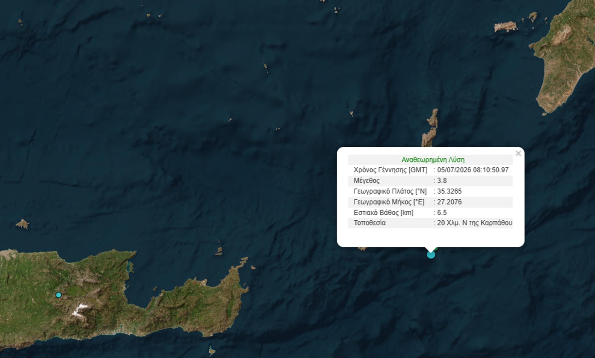Close the earthquake info popup
The width and height of the screenshot is (595, 358).
(518, 154)
